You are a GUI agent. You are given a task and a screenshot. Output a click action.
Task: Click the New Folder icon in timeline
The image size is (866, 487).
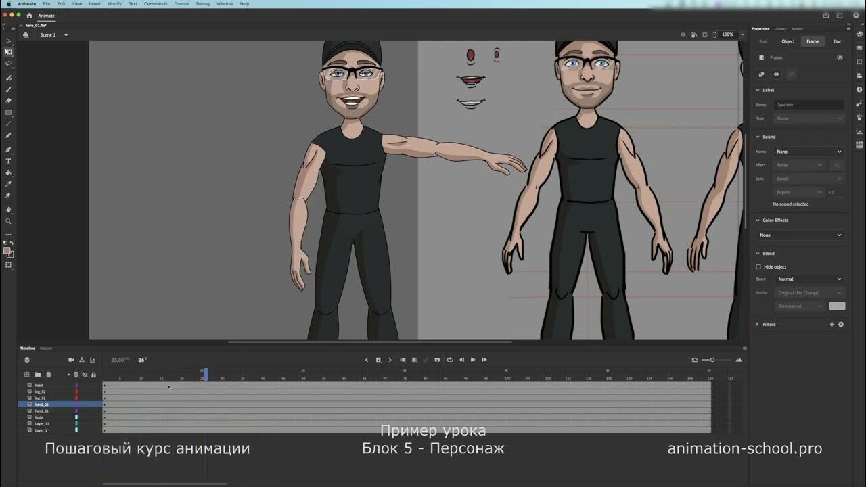tap(38, 375)
